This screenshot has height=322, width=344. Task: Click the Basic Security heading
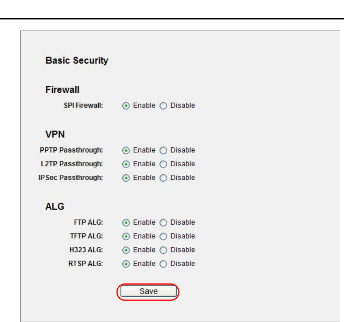click(77, 61)
